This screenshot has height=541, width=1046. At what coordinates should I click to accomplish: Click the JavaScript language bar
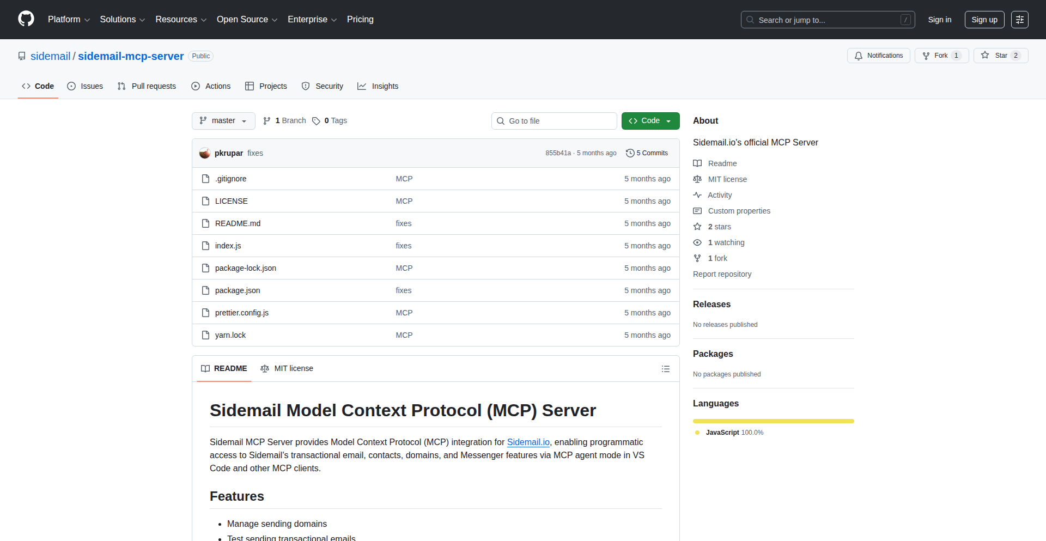tap(773, 421)
